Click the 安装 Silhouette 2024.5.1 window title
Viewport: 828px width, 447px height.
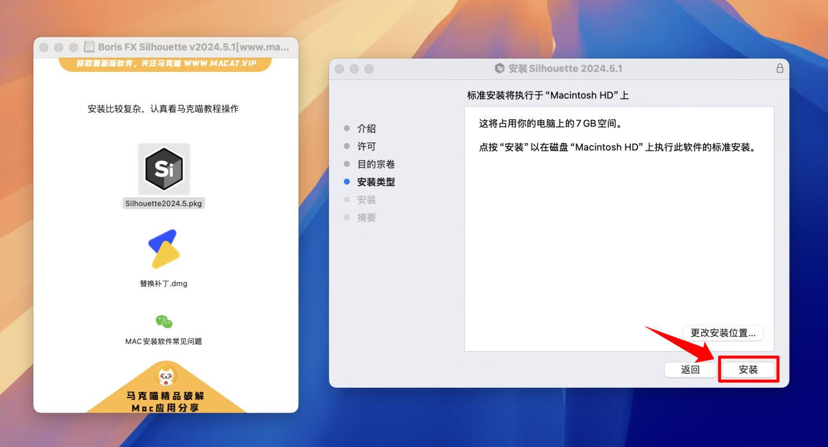(x=565, y=68)
